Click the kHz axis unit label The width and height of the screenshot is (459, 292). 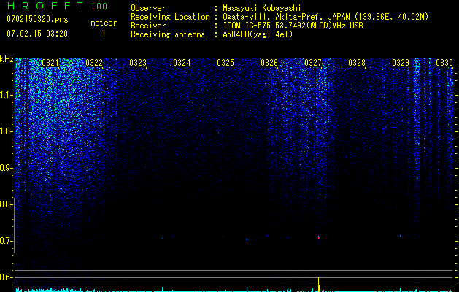tap(7, 59)
